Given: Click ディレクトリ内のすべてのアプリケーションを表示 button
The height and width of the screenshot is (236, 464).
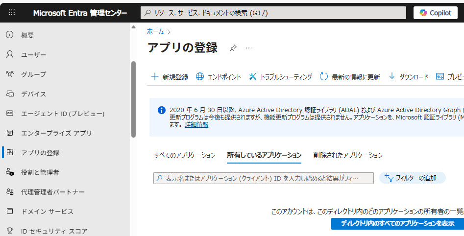Looking at the screenshot, I should coord(397,224).
